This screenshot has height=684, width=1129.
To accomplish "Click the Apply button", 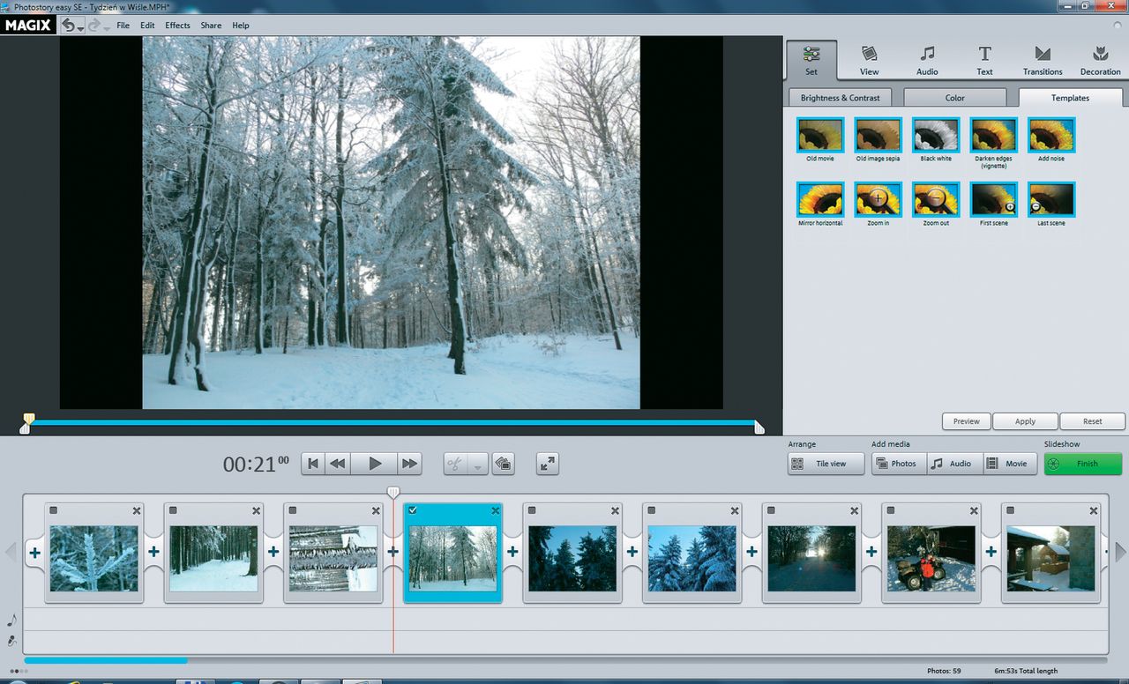I will click(1025, 421).
